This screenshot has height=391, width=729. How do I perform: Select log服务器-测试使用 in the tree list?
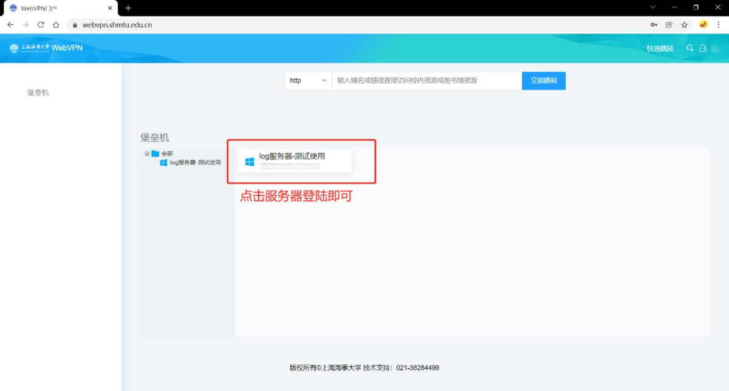pyautogui.click(x=194, y=163)
